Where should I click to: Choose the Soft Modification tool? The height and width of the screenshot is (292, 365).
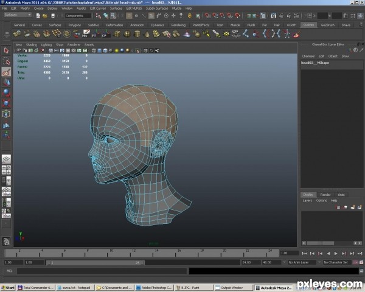tap(6, 125)
